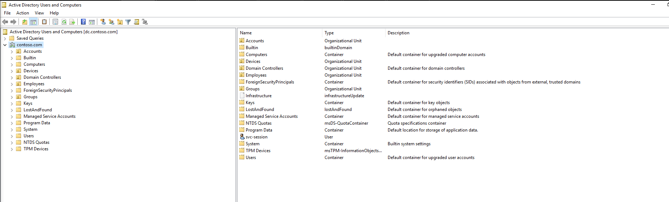Collapse the contoso.com tree node
Image resolution: width=669 pixels, height=202 pixels.
click(x=5, y=45)
